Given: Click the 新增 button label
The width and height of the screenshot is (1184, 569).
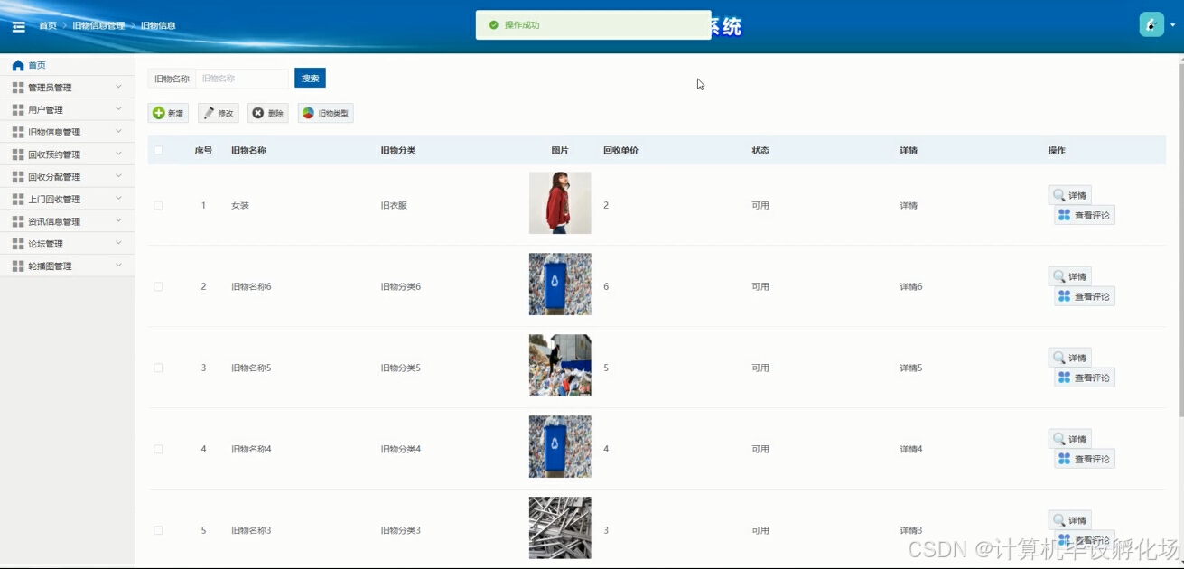Looking at the screenshot, I should point(176,114).
